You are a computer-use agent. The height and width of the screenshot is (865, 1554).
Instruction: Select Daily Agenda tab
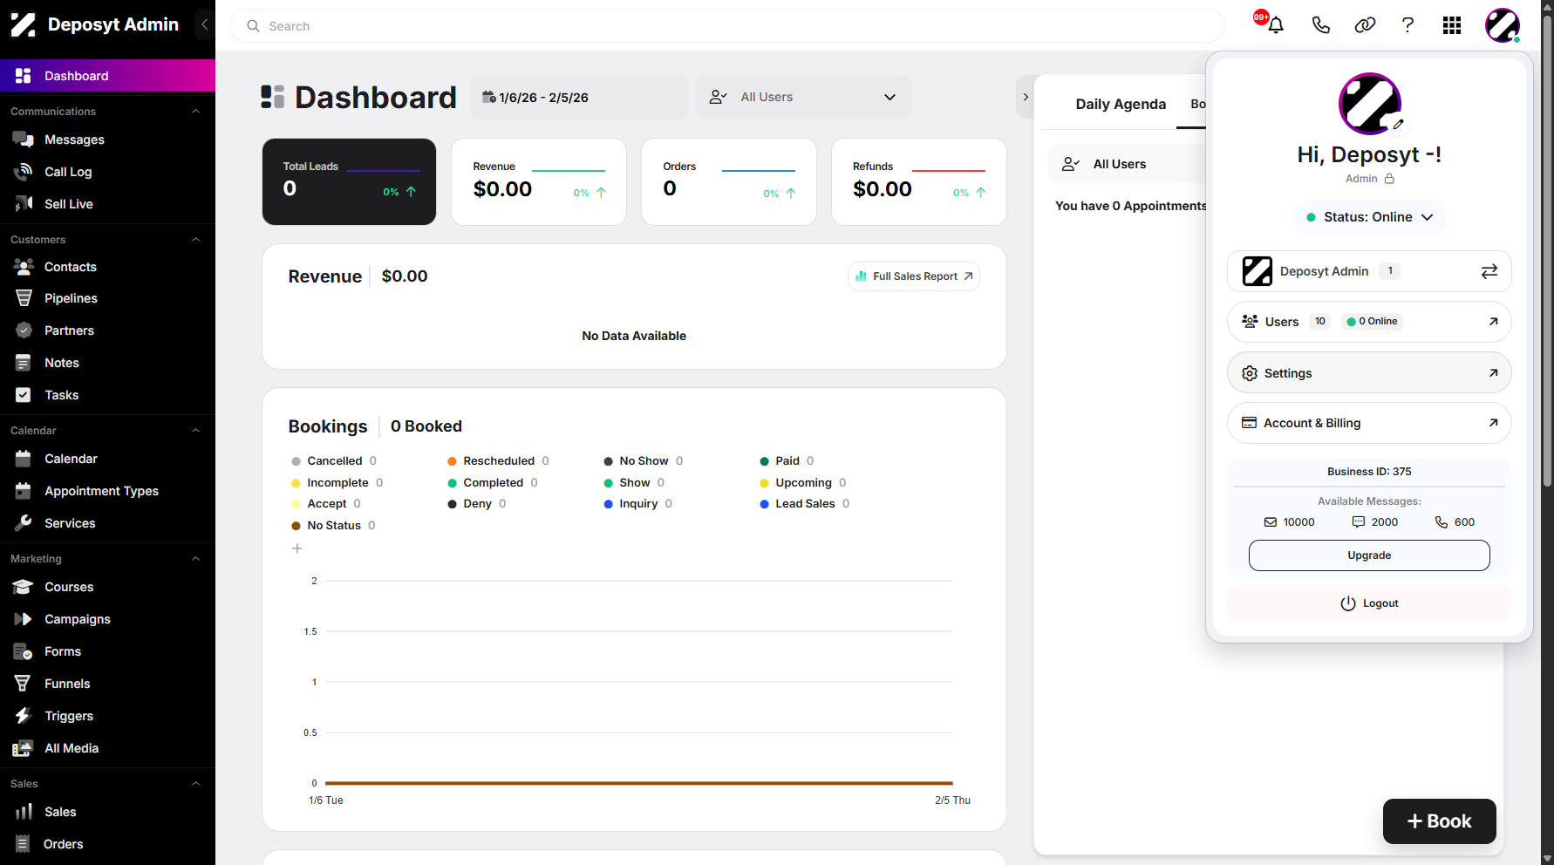click(1121, 104)
